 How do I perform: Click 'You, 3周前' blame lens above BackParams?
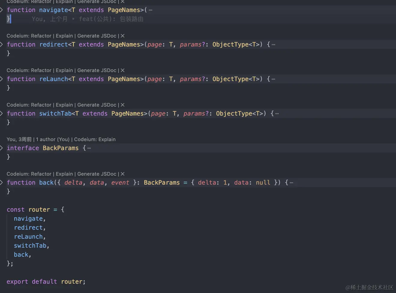pos(19,139)
